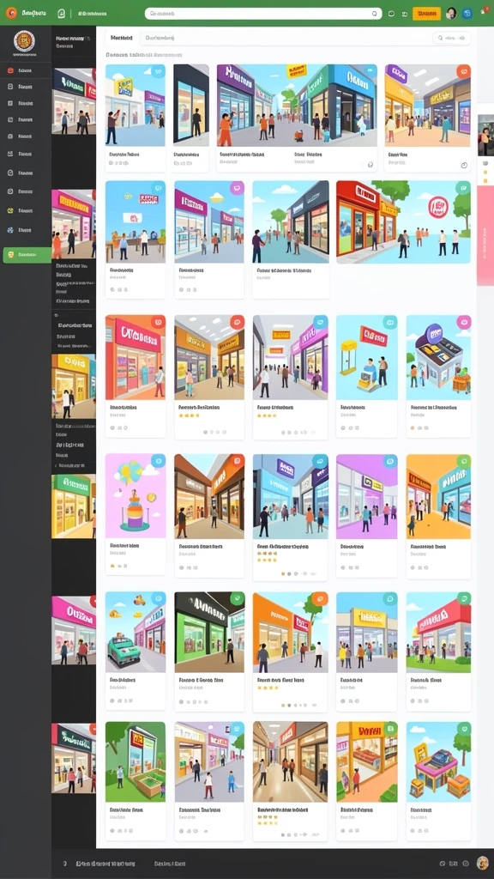Click the blue people icon in the left sidebar
Image resolution: width=494 pixels, height=879 pixels.
[x=10, y=230]
